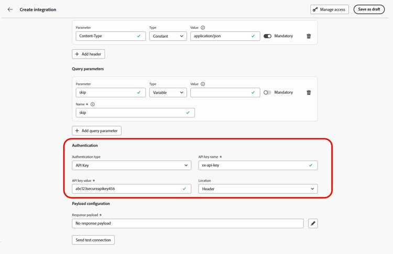Click Save as draft button
The width and height of the screenshot is (393, 254).
click(x=369, y=9)
